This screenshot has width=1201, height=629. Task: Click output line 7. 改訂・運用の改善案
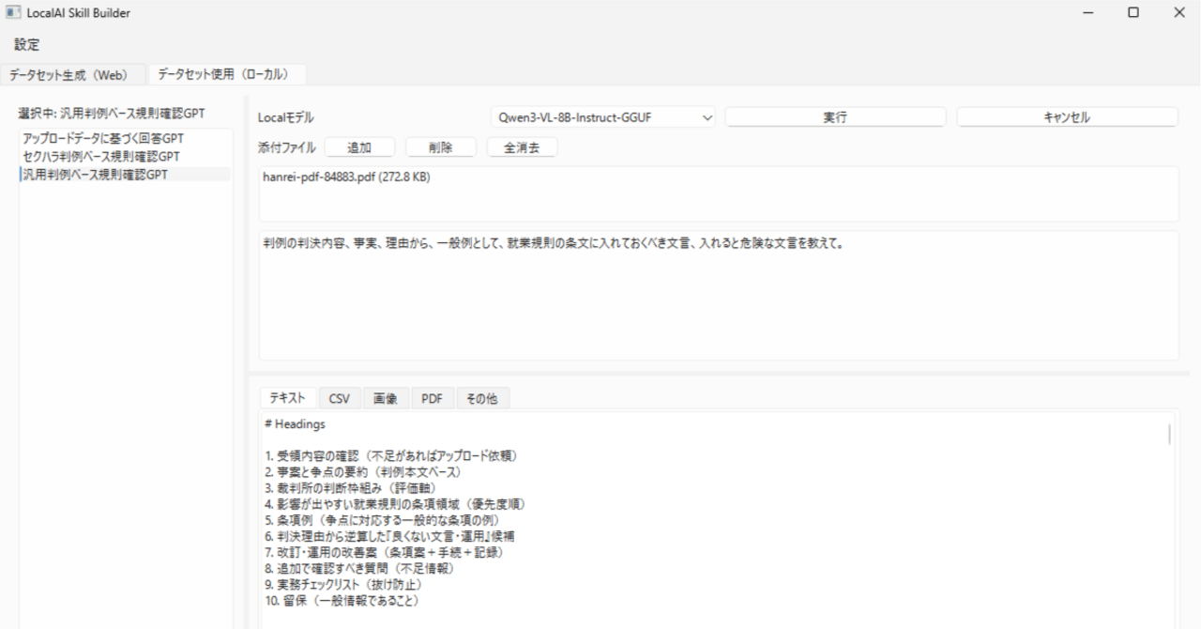(385, 552)
